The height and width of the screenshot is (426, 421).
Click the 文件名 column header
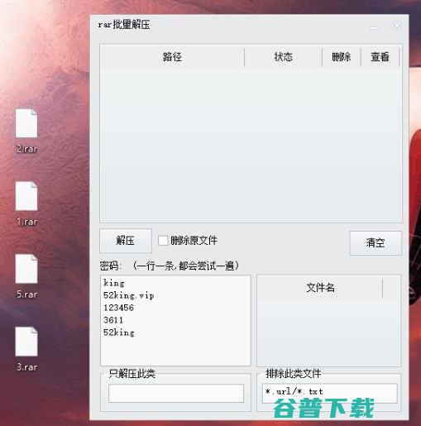320,288
